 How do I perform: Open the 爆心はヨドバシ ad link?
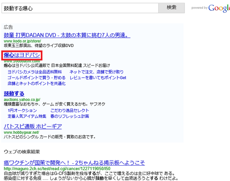pyautogui.click(x=22, y=55)
